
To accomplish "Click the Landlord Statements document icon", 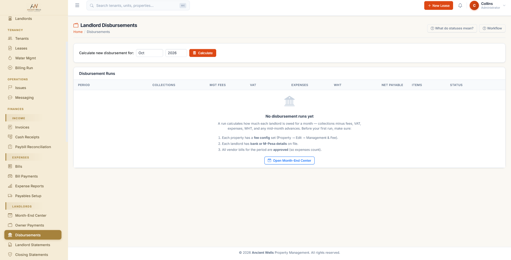I will pos(10,245).
